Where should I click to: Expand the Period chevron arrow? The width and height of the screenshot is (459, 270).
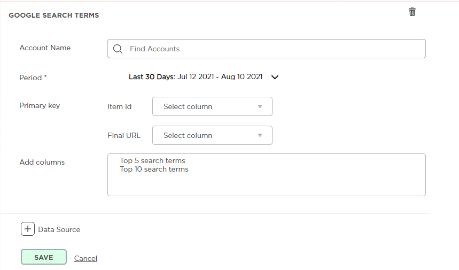(275, 78)
